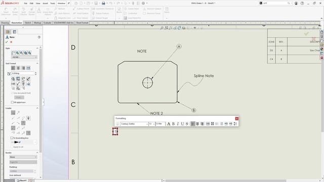The image size is (324, 182).
Task: Toggle Use document font checkbox
Action: (12, 93)
